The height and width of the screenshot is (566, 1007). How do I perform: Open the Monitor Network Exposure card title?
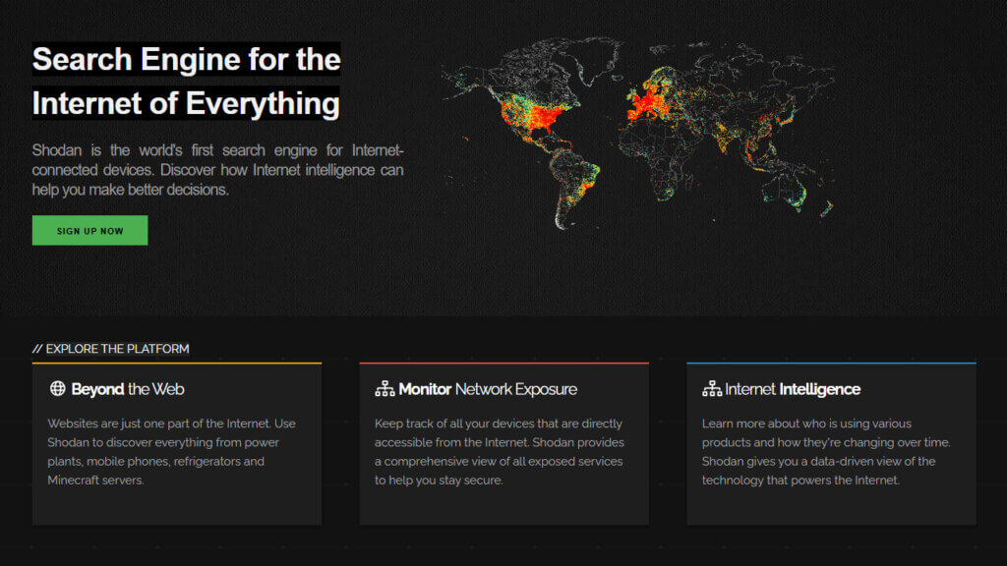pyautogui.click(x=488, y=389)
